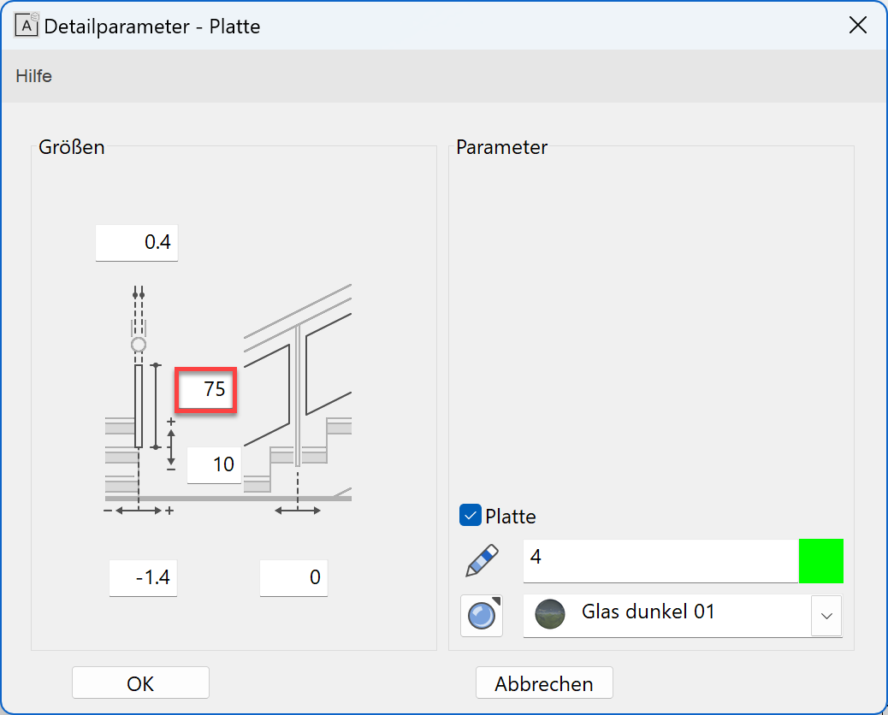Image resolution: width=888 pixels, height=715 pixels.
Task: Click the Allplan app icon in title bar
Action: click(27, 26)
